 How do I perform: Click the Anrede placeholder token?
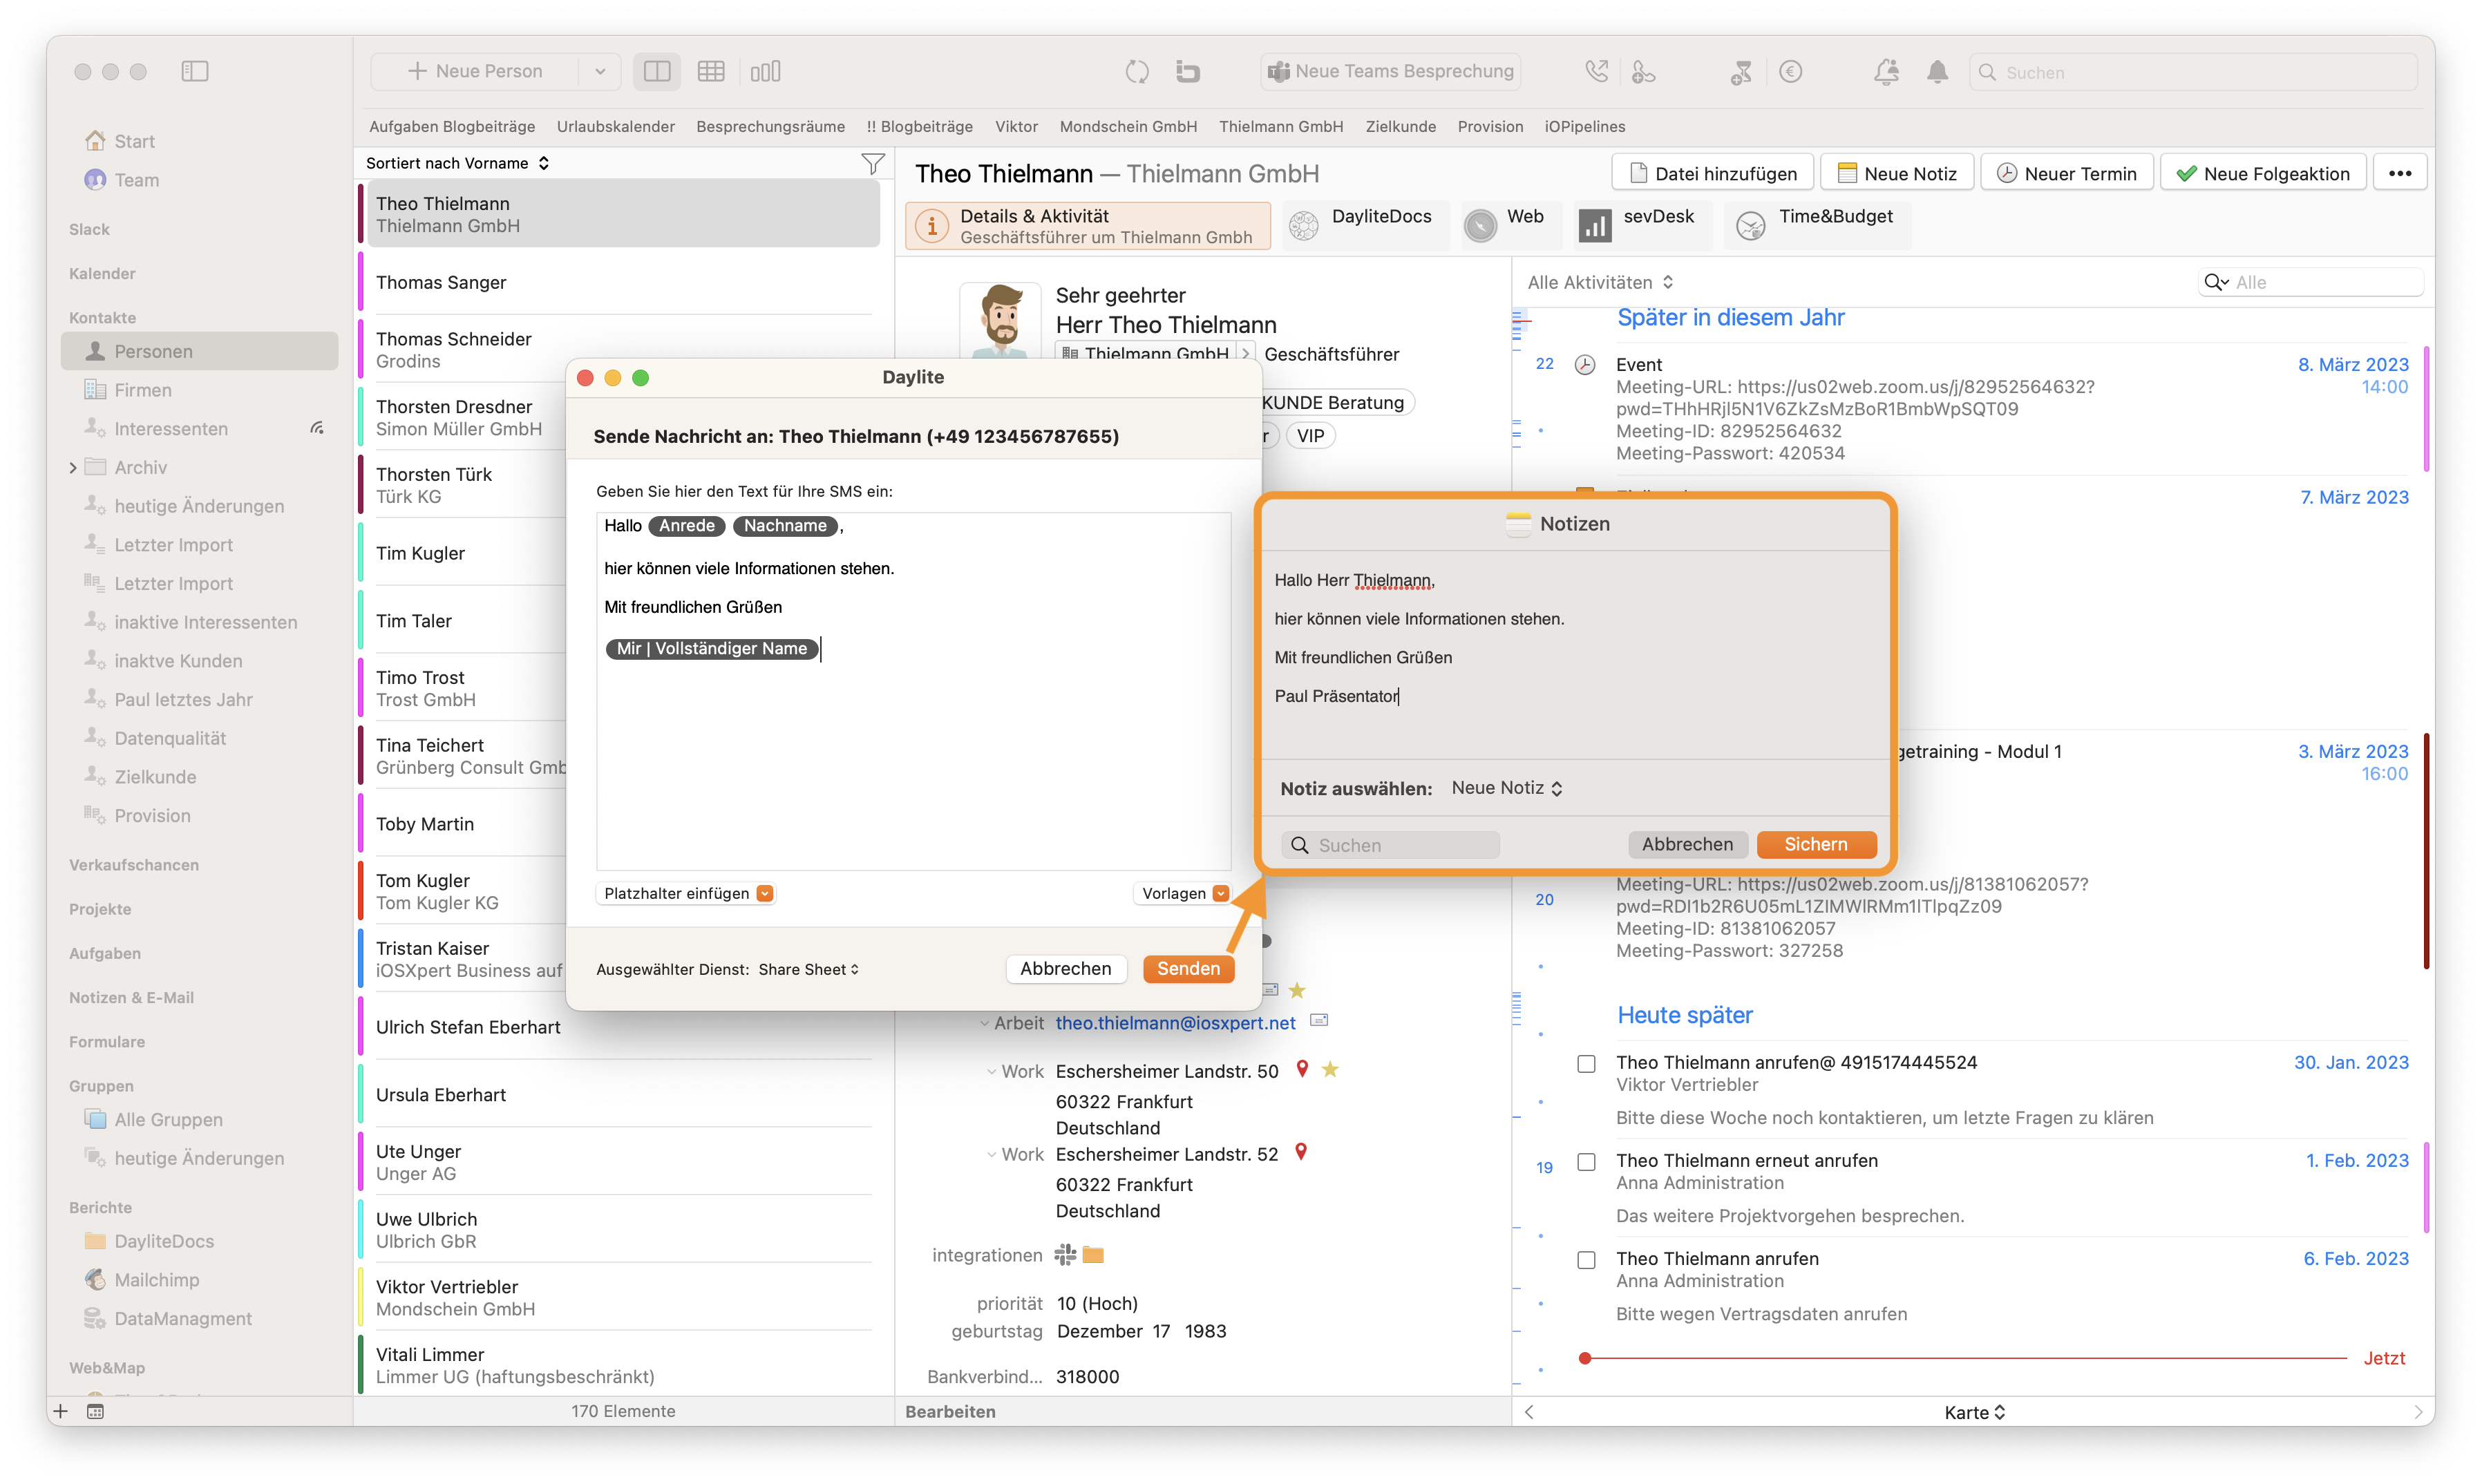tap(687, 526)
